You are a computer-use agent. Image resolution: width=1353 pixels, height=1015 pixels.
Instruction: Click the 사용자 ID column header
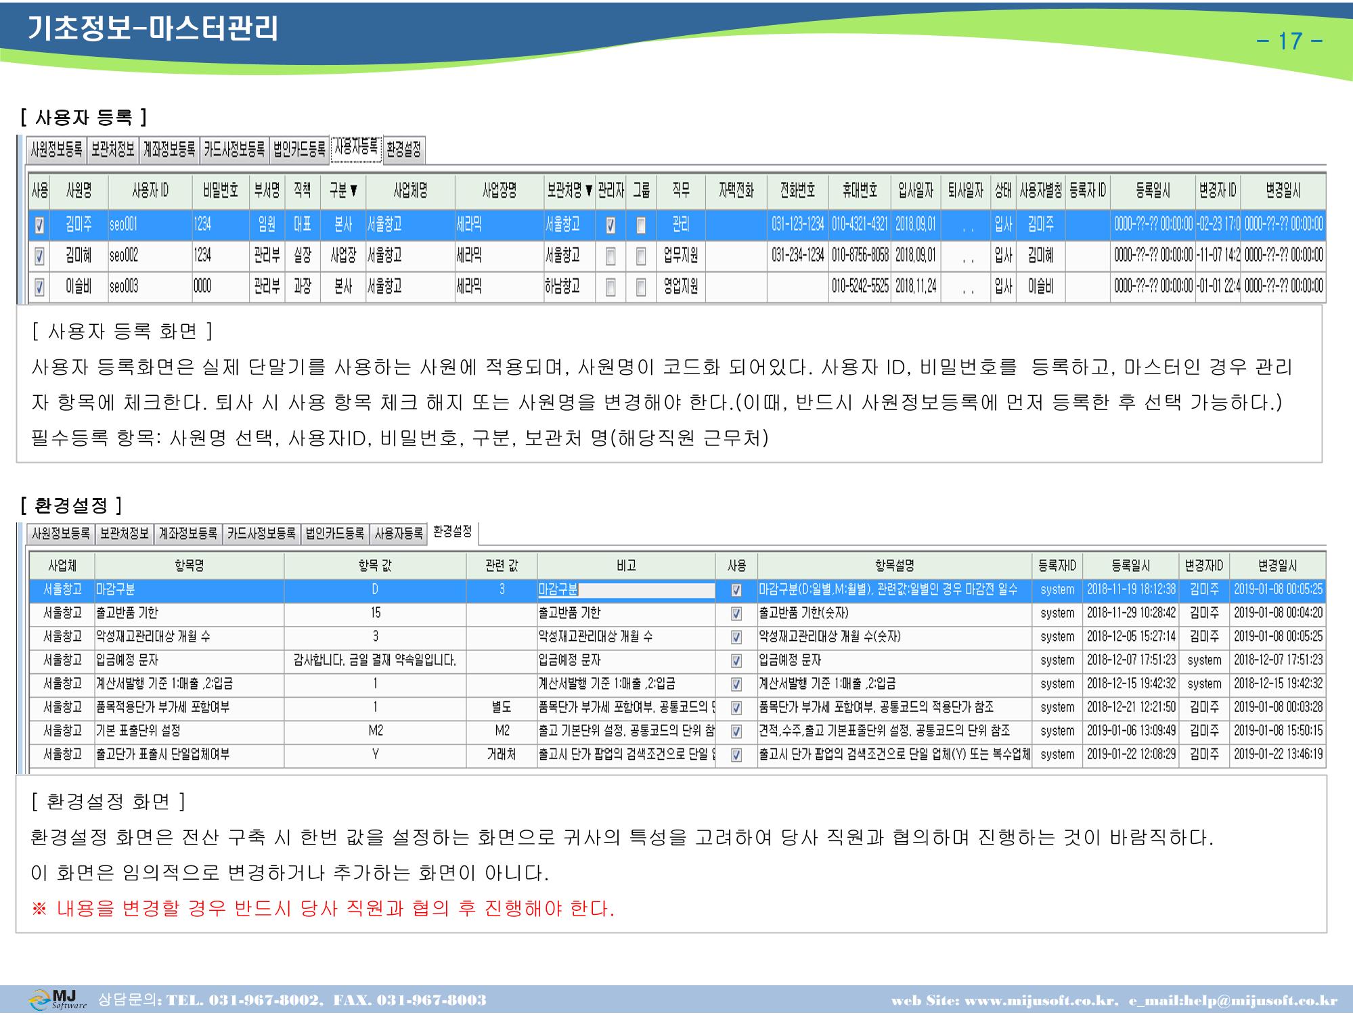click(x=150, y=191)
